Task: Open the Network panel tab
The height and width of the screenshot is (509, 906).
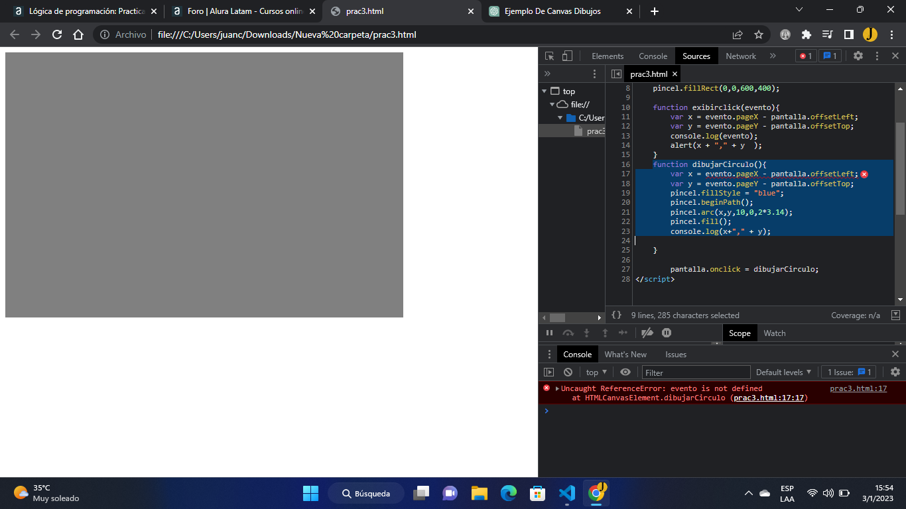Action: coord(741,56)
